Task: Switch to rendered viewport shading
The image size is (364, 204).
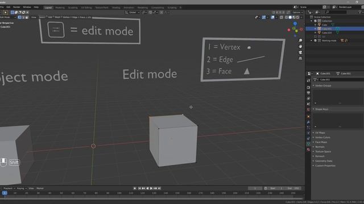Action: tap(297, 18)
